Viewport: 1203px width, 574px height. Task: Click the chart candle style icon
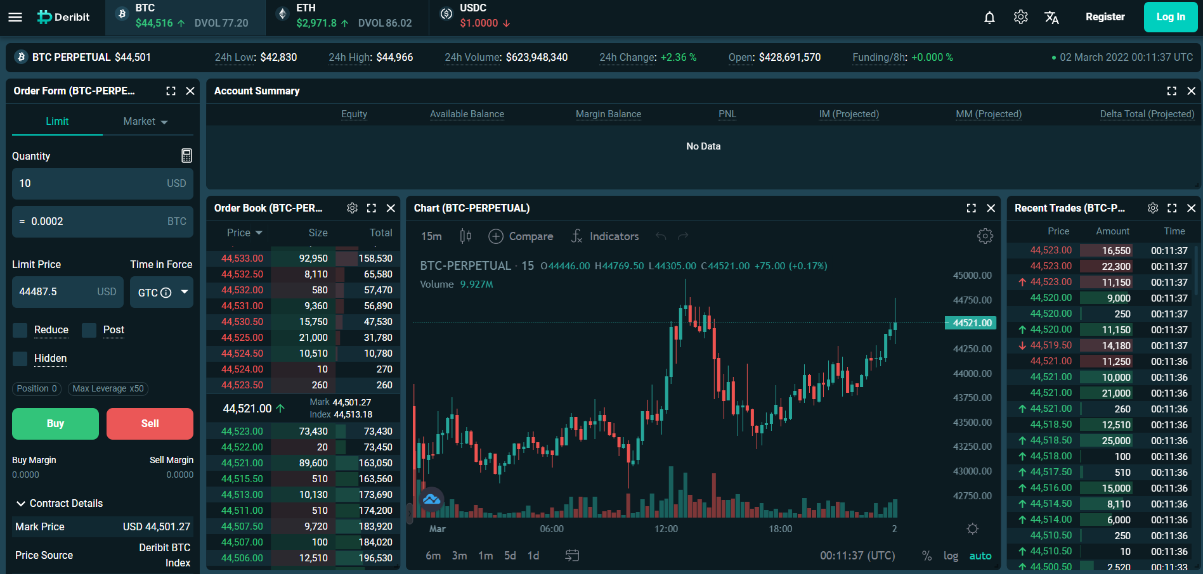pos(465,236)
